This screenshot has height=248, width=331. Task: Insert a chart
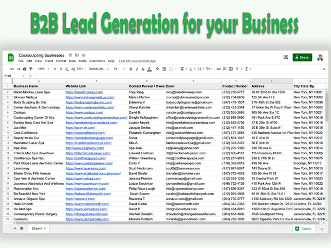[231, 69]
